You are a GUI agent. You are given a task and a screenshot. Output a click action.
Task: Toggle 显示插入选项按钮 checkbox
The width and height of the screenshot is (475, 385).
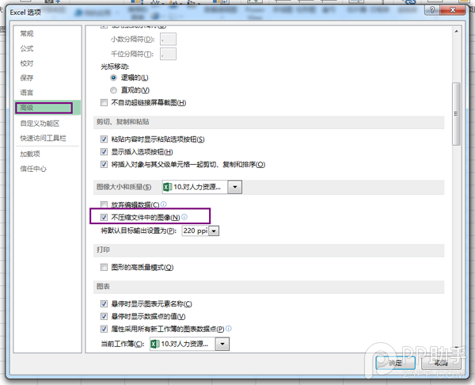click(x=104, y=152)
